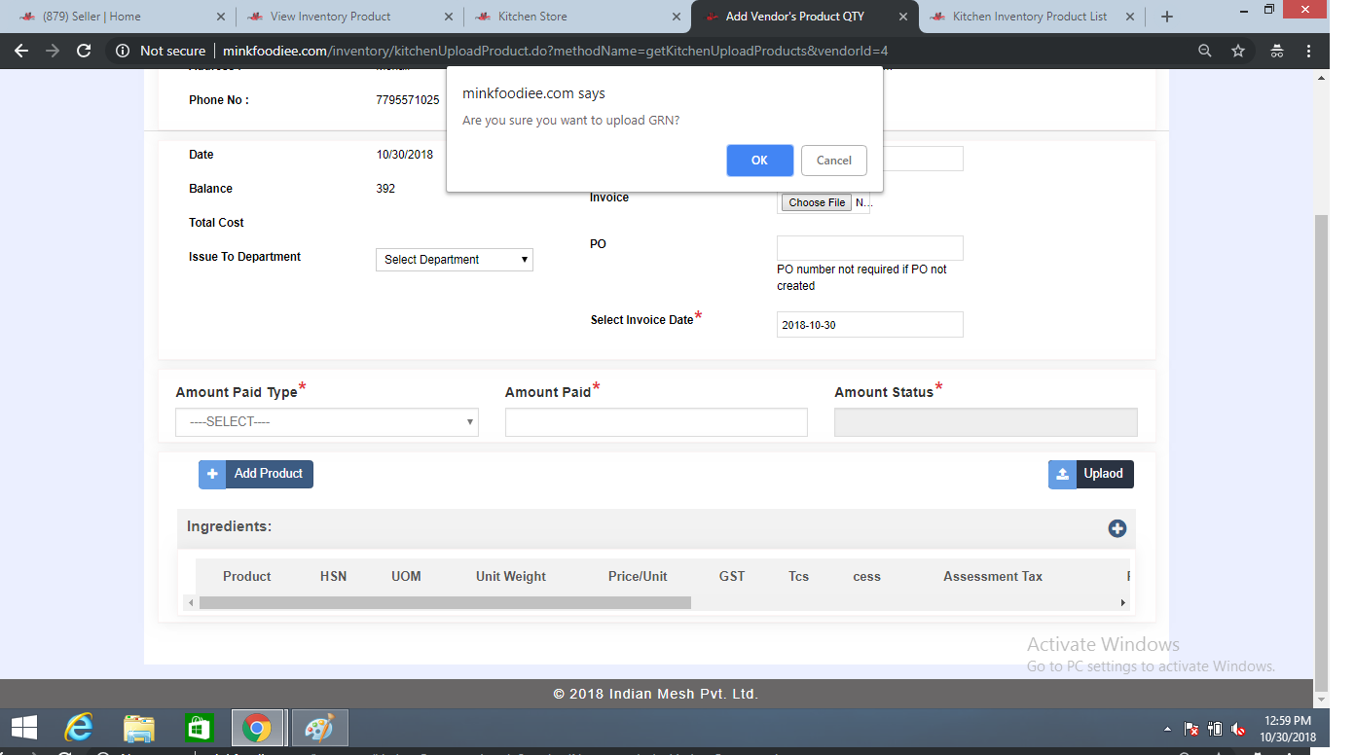Open the browser zoom magnifier icon
This screenshot has height=755, width=1355.
click(1205, 51)
